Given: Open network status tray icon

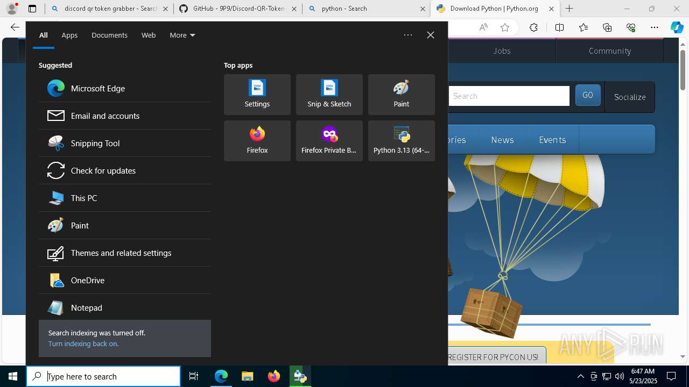Looking at the screenshot, I should point(607,376).
